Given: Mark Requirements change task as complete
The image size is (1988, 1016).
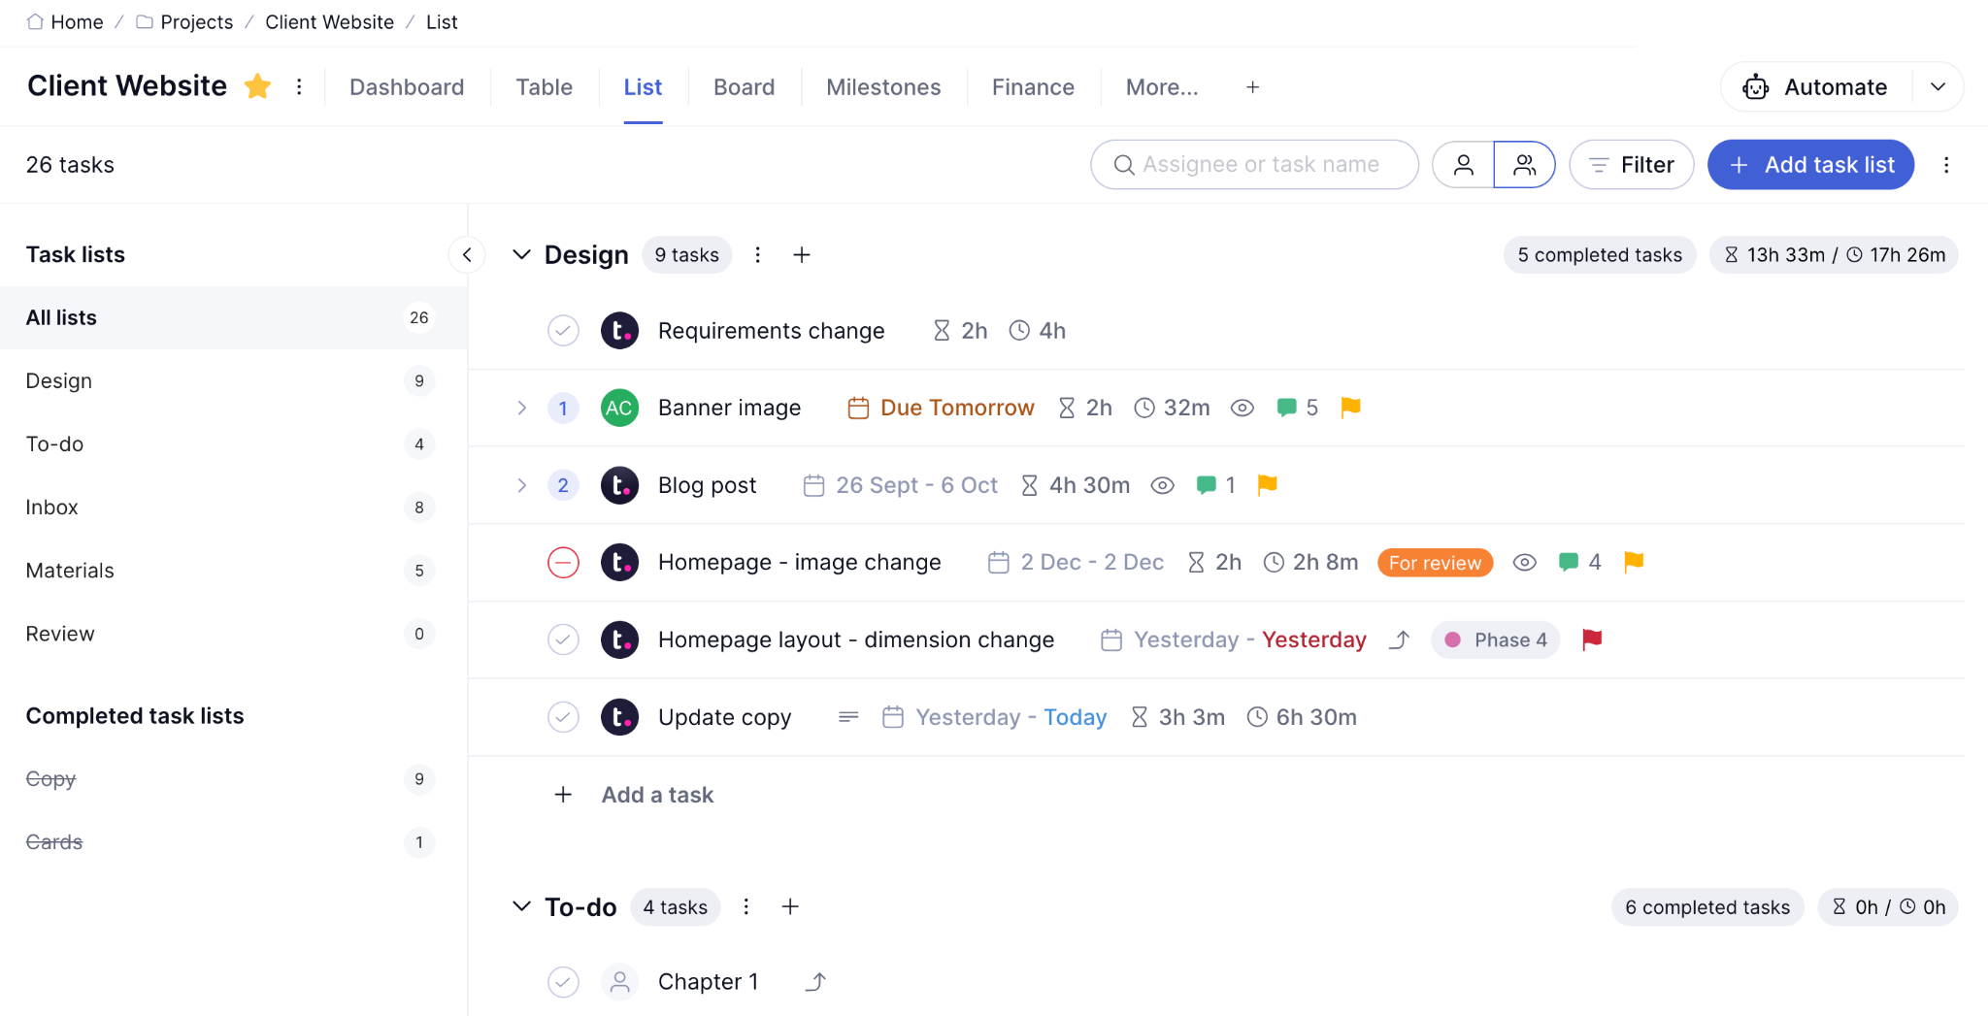Looking at the screenshot, I should [563, 331].
